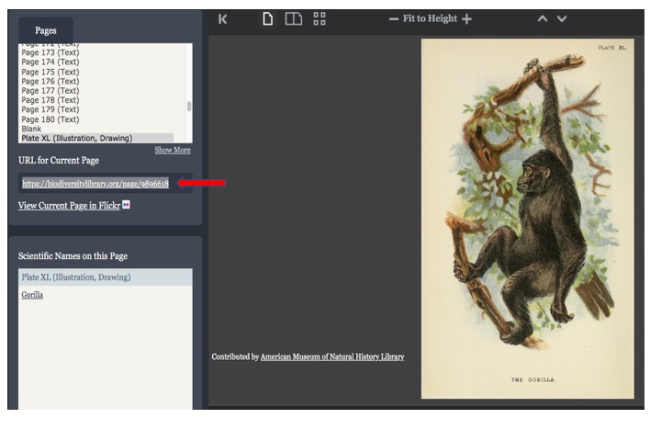
Task: Click the Show More link
Action: 173,150
